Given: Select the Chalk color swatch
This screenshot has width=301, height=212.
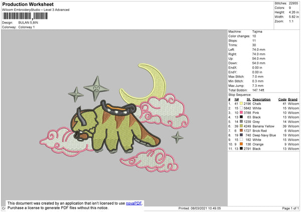Looking at the screenshot, I should (x=241, y=103).
